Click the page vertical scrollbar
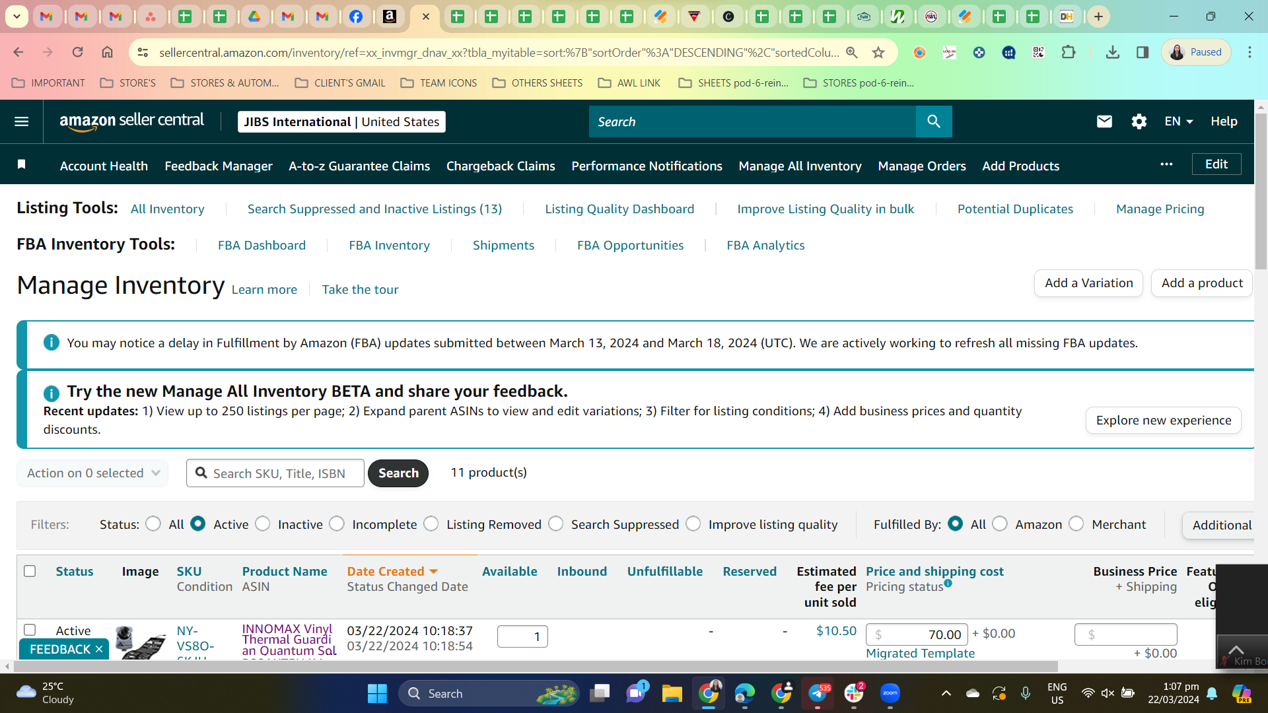 coord(1261,191)
